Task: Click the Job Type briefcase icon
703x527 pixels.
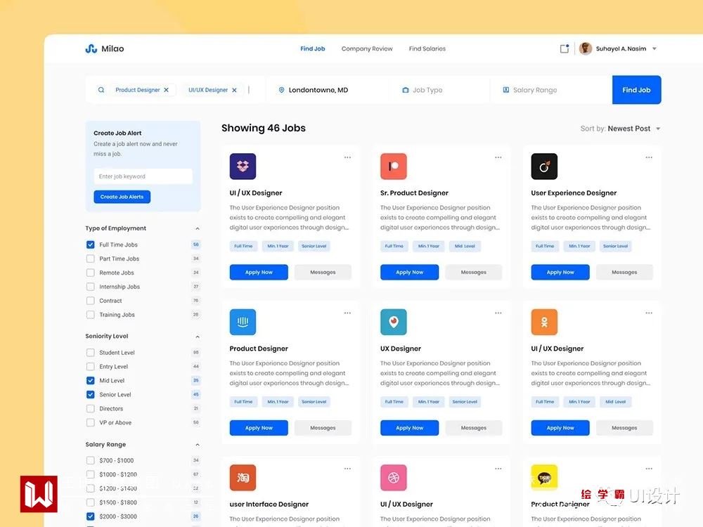Action: click(406, 90)
